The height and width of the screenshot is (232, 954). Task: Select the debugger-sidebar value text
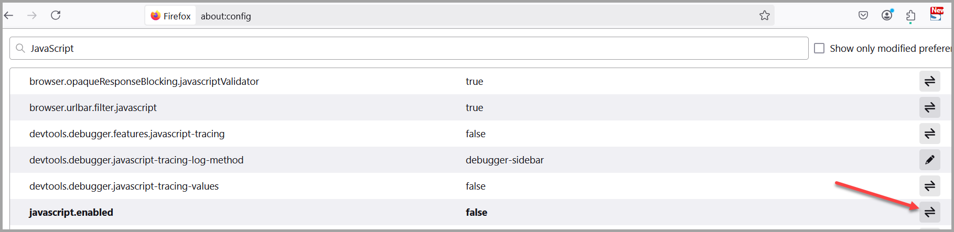click(x=505, y=160)
